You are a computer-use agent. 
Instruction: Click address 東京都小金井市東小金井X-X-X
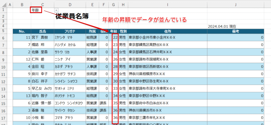point(168,37)
